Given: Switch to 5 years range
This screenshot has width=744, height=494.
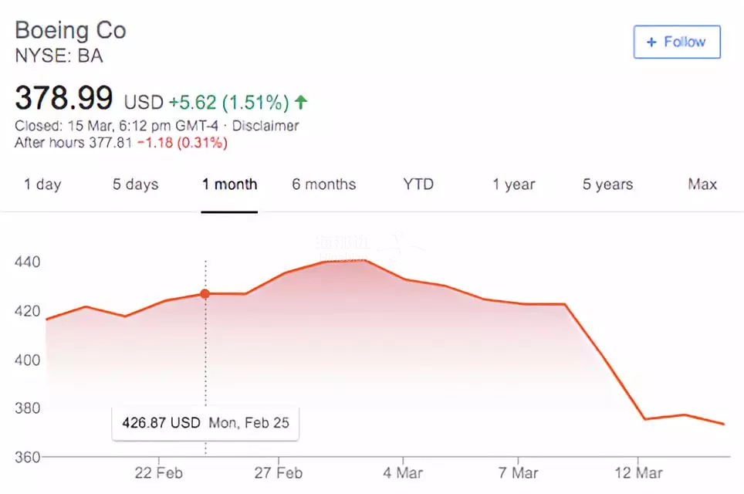Looking at the screenshot, I should coord(607,184).
